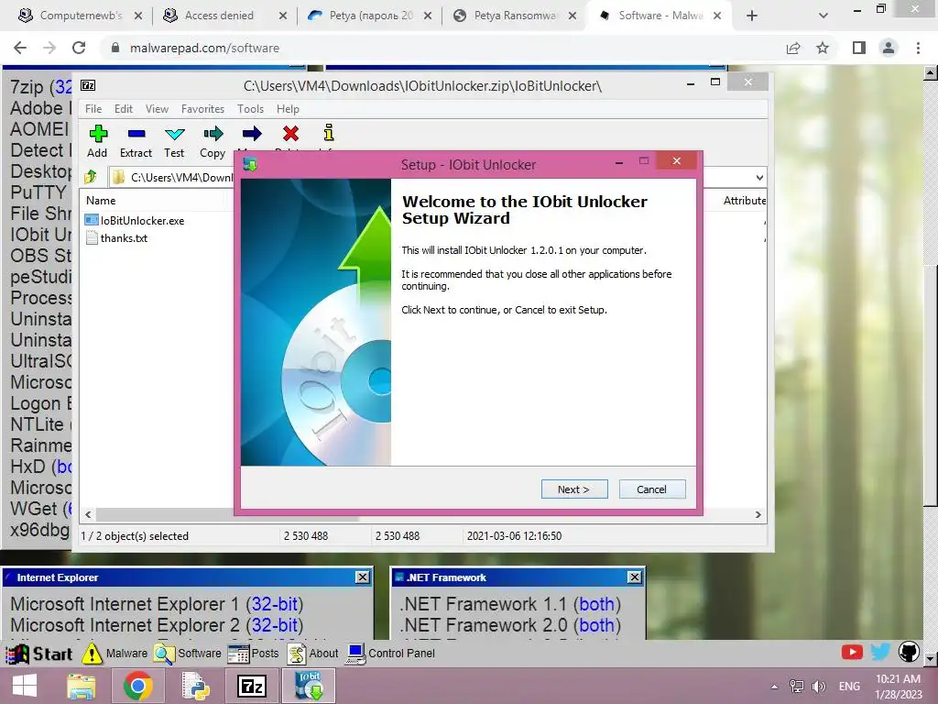938x704 pixels.
Task: Select IoBitUnlocker.exe in file list
Action: point(142,220)
